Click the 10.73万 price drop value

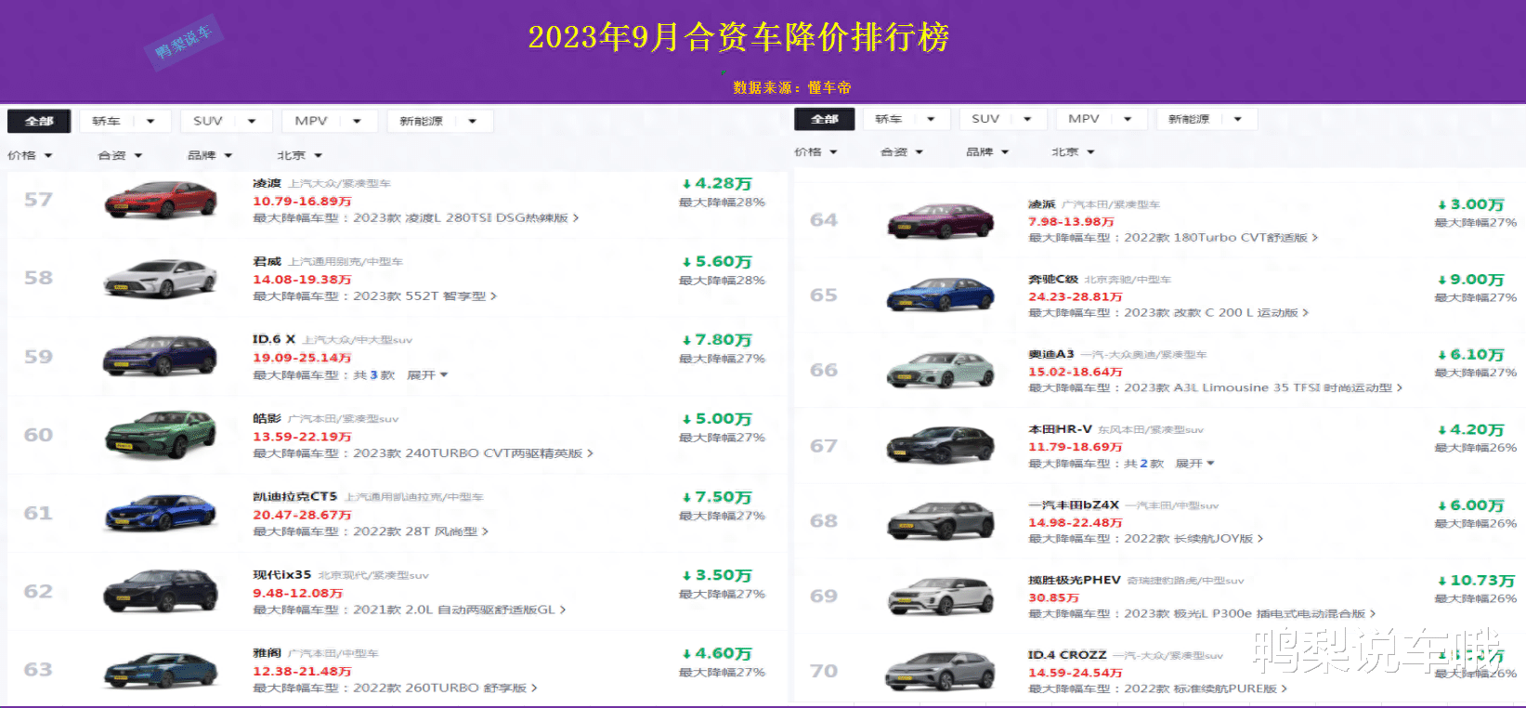coord(1475,581)
